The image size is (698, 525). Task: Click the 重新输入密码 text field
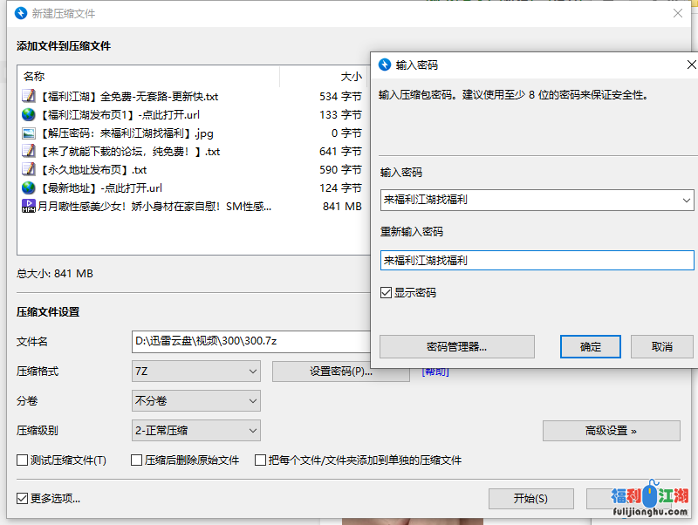[x=537, y=260]
